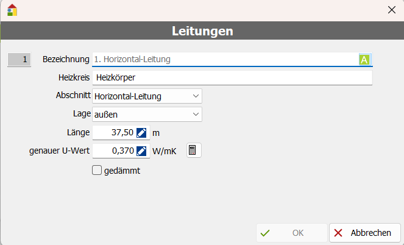Click the genauer U-Wert field 0,370
404x245 pixels.
point(114,151)
